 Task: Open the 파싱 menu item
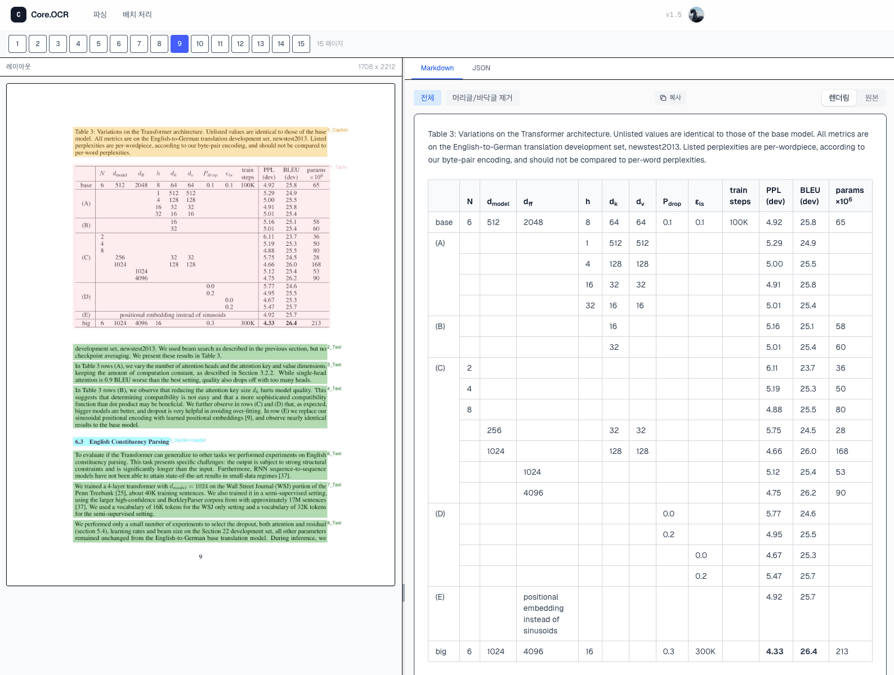100,15
